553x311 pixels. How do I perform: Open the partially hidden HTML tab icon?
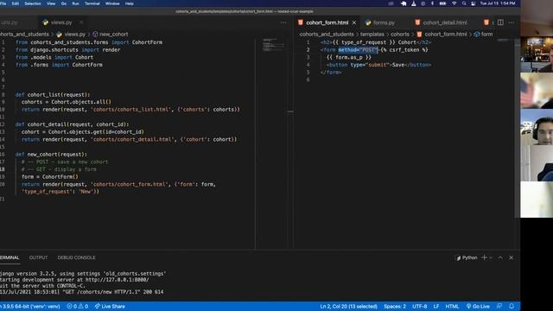[x=486, y=22]
